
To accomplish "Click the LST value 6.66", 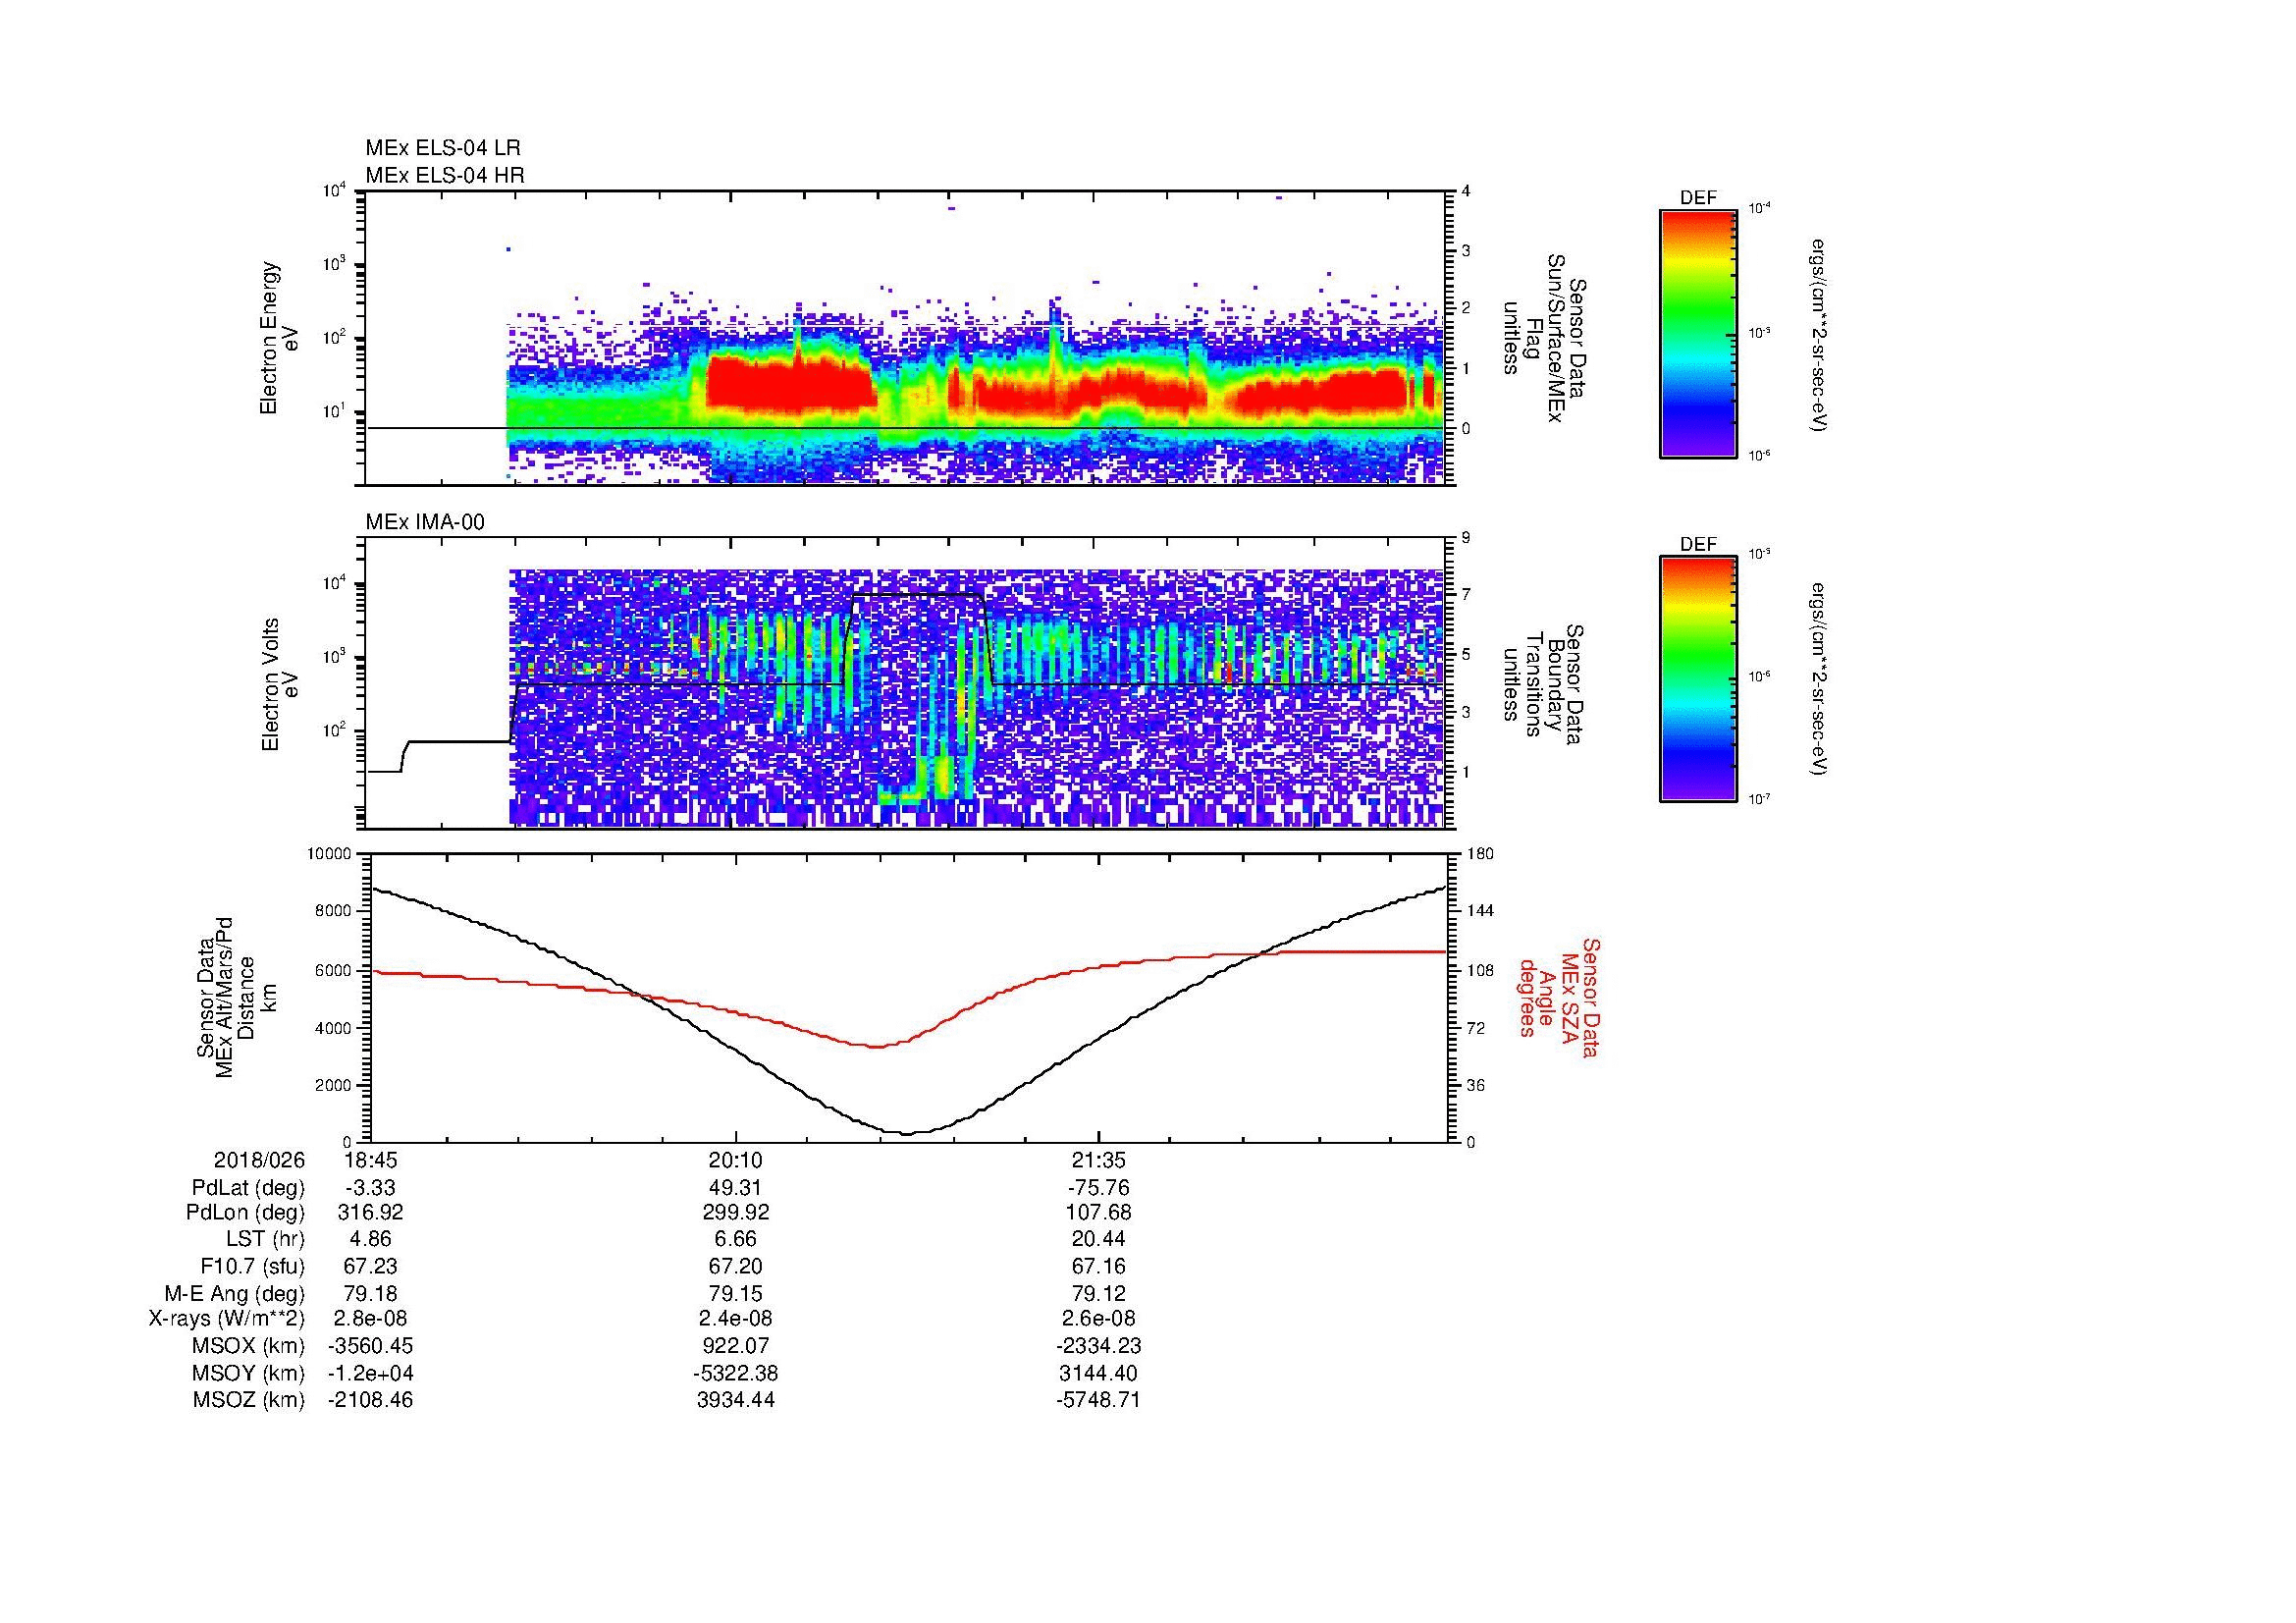I will [x=736, y=1240].
